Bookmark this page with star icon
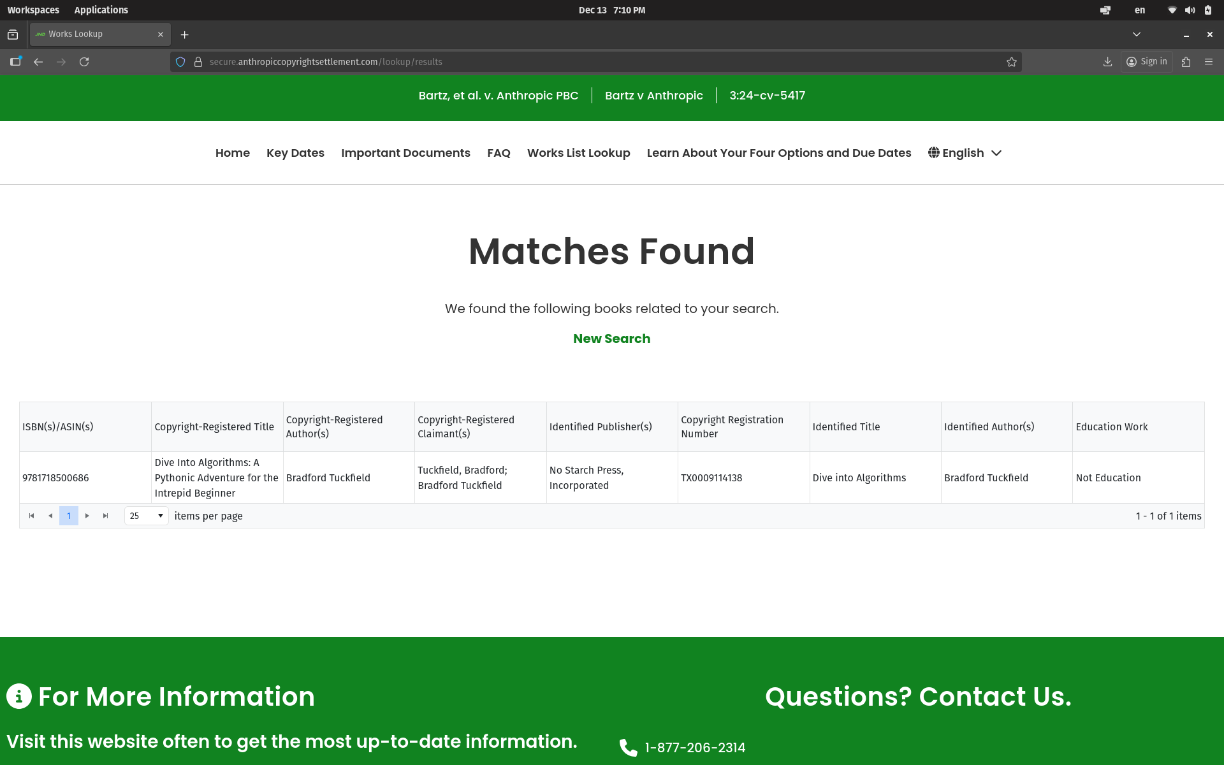Viewport: 1224px width, 765px height. [1011, 62]
